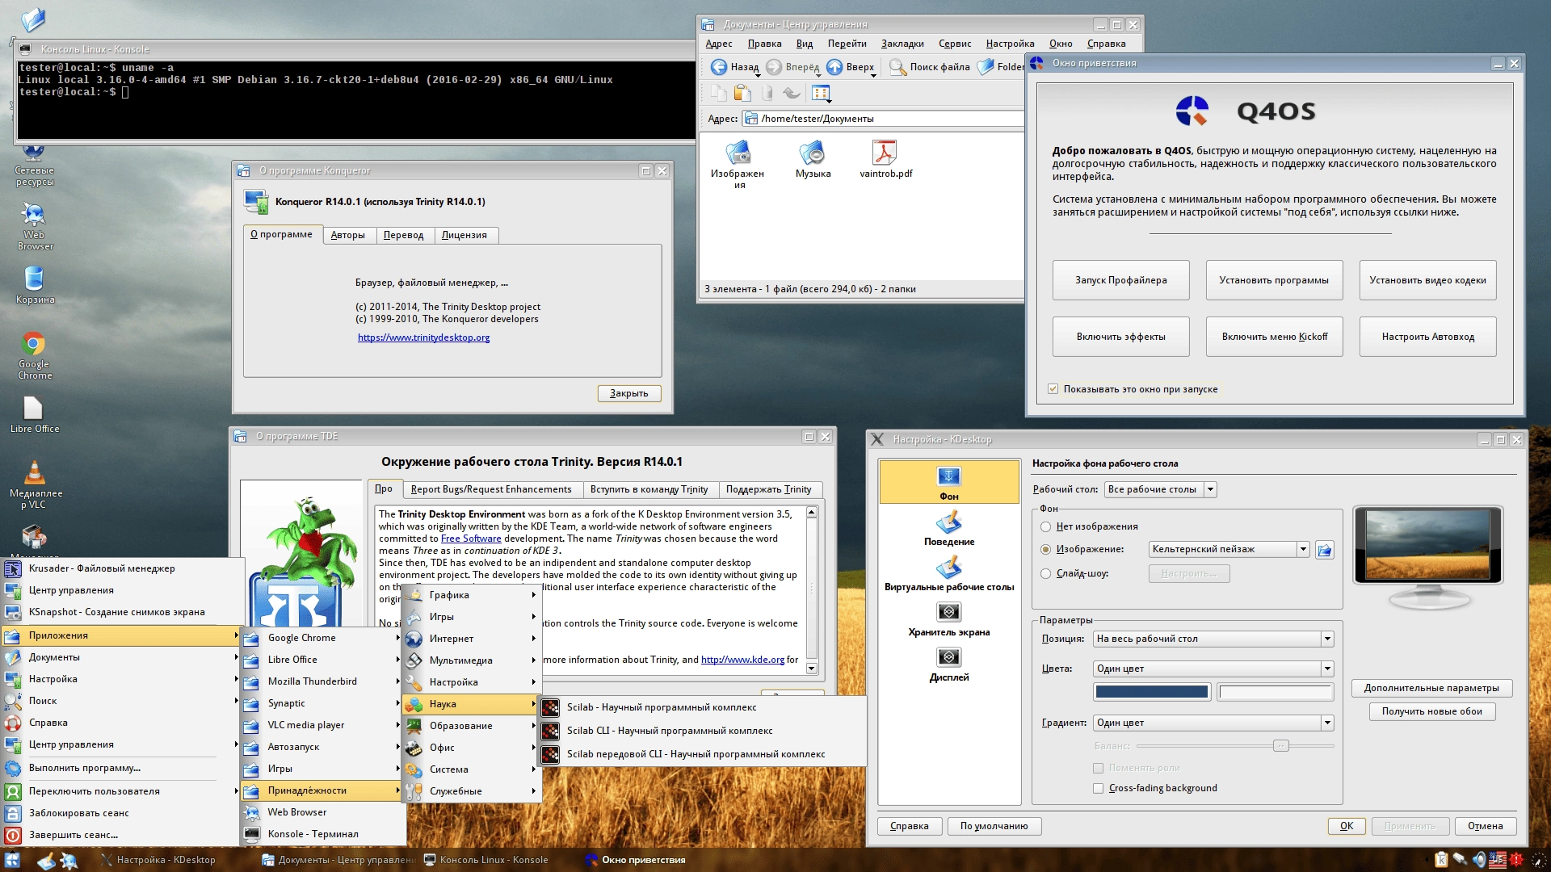Viewport: 1551px width, 872px height.
Task: Open Report Bugs/Request Enhancements tab
Action: pyautogui.click(x=491, y=489)
